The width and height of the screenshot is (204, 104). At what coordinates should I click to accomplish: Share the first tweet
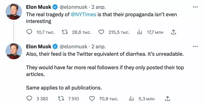[173, 32]
